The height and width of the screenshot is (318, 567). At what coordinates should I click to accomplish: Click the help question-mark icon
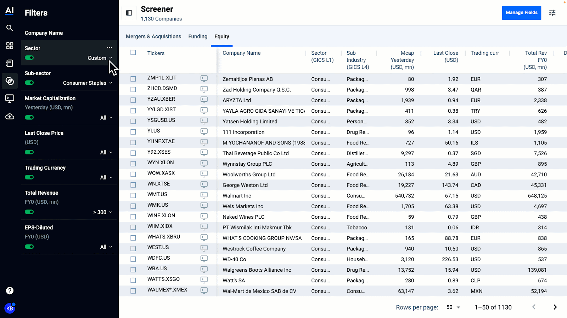(10, 290)
